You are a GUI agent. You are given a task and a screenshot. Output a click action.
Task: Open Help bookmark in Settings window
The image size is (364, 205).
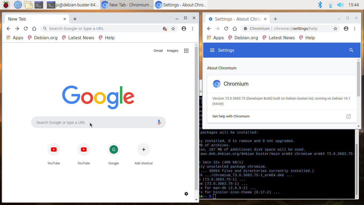(x=307, y=38)
